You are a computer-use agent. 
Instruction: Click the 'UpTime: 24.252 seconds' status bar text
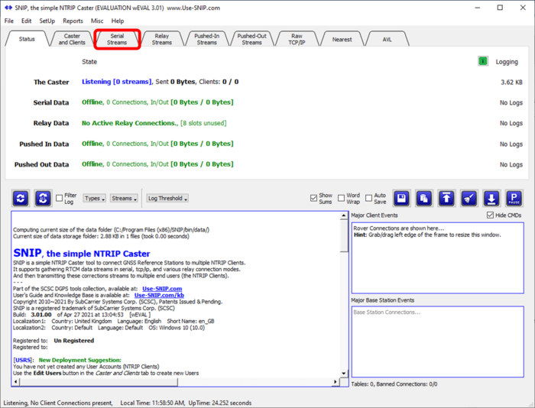(220, 403)
